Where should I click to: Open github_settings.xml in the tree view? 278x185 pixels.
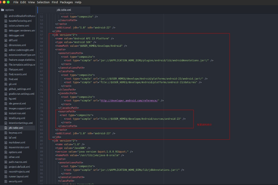coord(20,89)
